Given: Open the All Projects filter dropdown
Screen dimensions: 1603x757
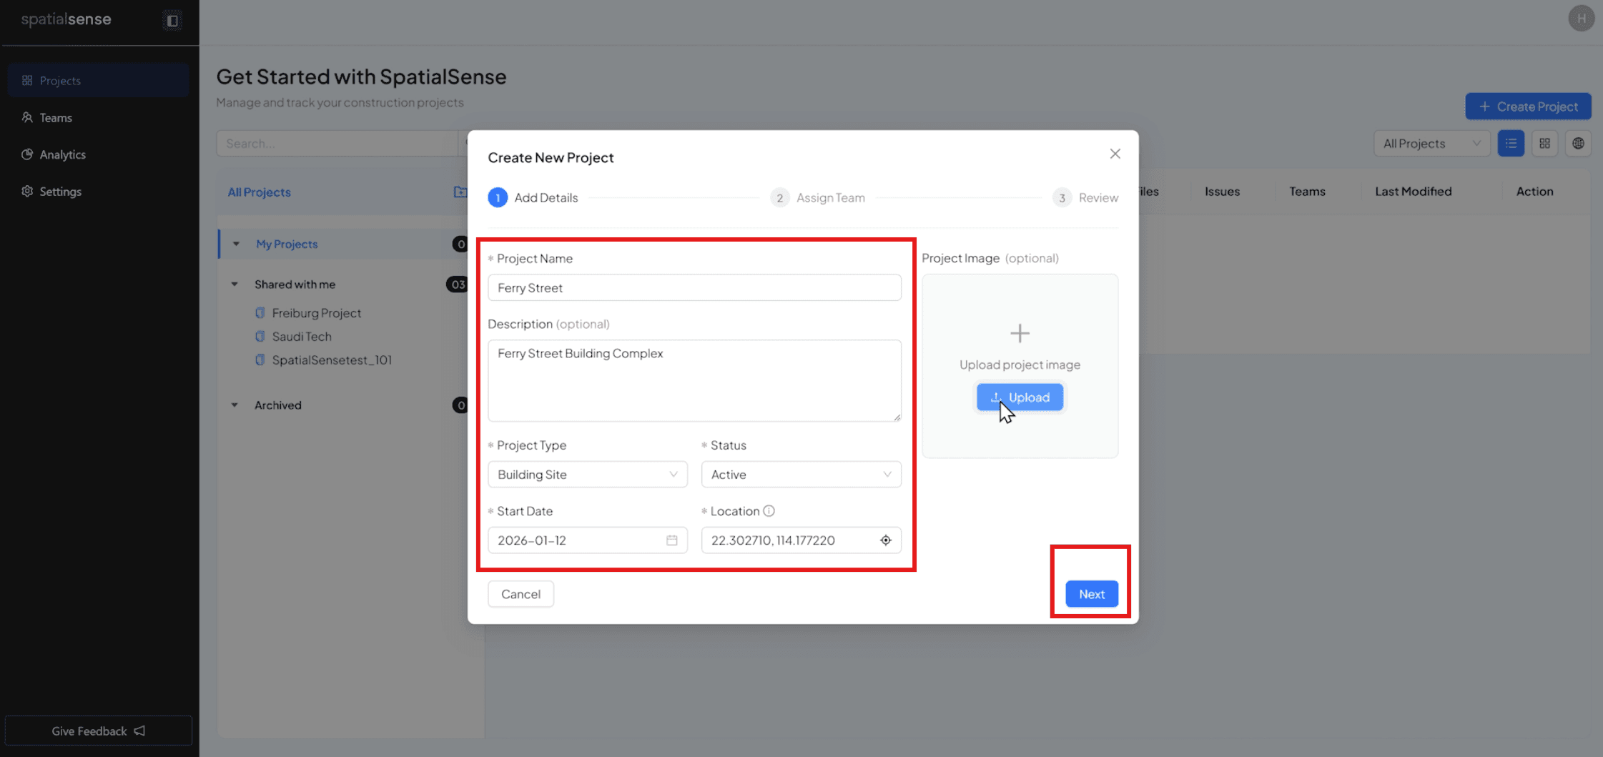Looking at the screenshot, I should coord(1431,144).
